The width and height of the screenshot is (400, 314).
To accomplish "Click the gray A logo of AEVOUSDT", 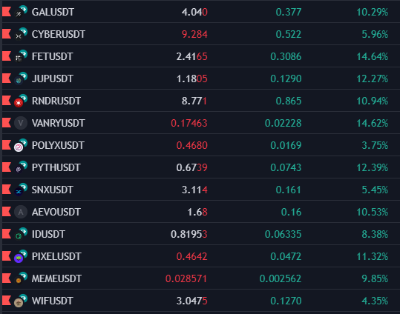I will 21,212.
